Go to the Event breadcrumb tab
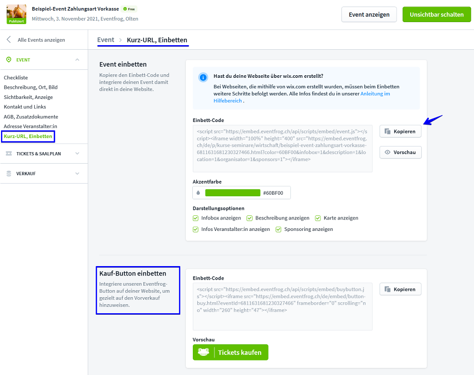 [105, 40]
